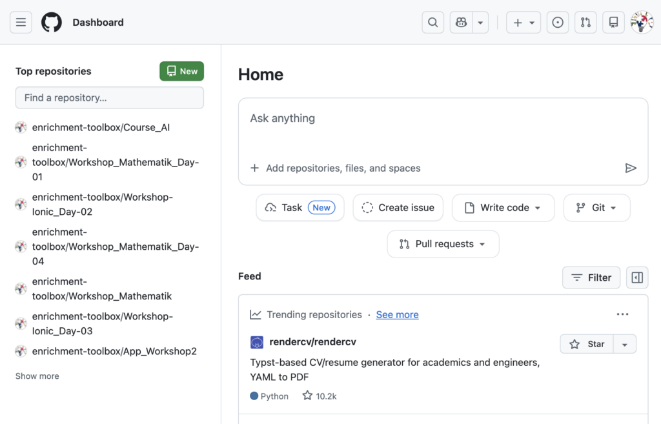Open enrichment-toolbox/Course_AI repository

pyautogui.click(x=101, y=128)
